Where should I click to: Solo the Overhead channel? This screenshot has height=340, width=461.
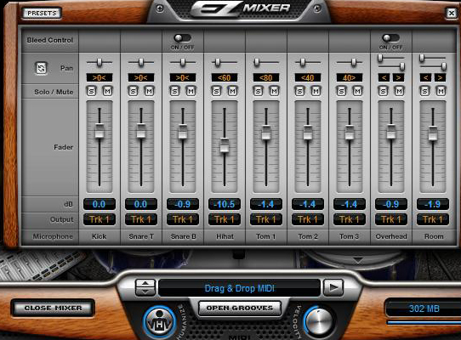pyautogui.click(x=383, y=92)
